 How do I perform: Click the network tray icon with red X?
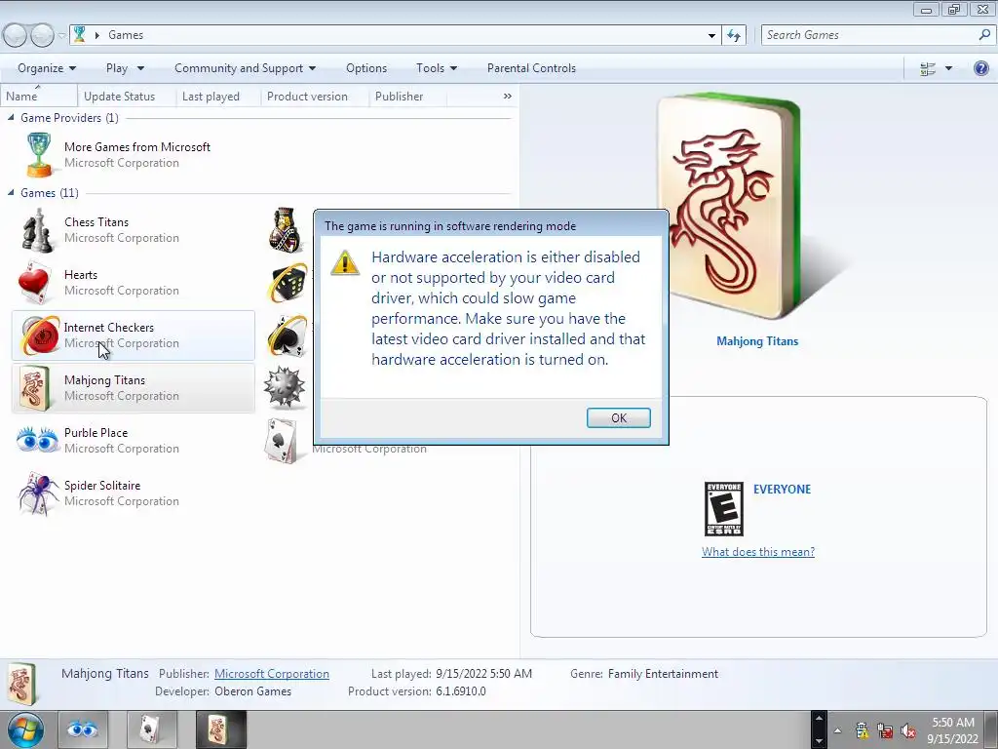click(885, 730)
